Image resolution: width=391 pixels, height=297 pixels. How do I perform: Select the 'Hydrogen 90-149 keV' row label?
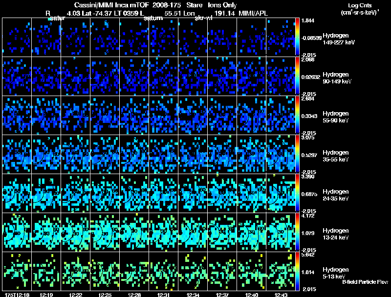[x=337, y=78]
